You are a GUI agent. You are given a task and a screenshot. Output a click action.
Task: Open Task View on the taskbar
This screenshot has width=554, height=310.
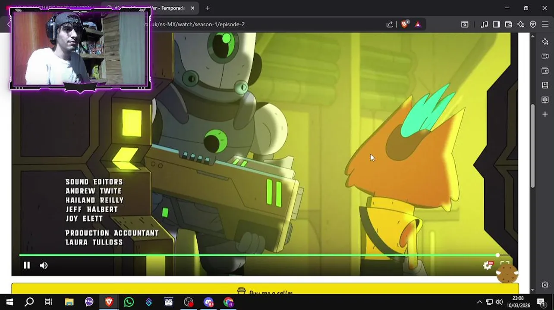pyautogui.click(x=49, y=302)
